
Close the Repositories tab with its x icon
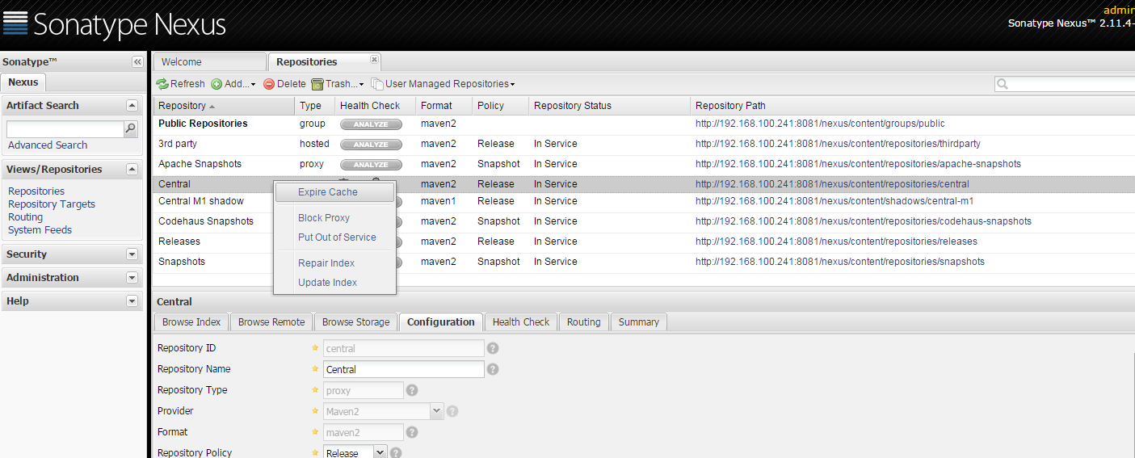(x=374, y=59)
